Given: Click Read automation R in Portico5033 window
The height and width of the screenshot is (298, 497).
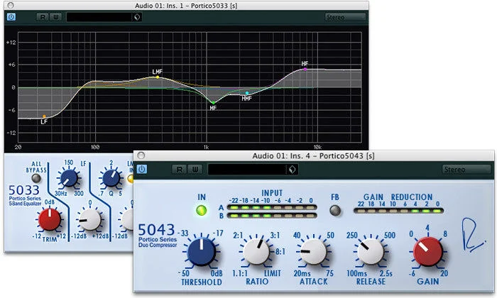Looking at the screenshot, I should pos(42,17).
